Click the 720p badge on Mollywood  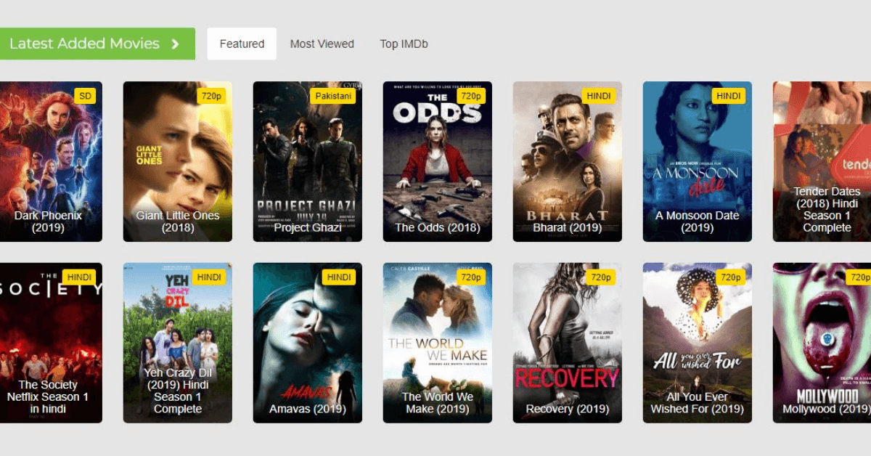(x=859, y=277)
